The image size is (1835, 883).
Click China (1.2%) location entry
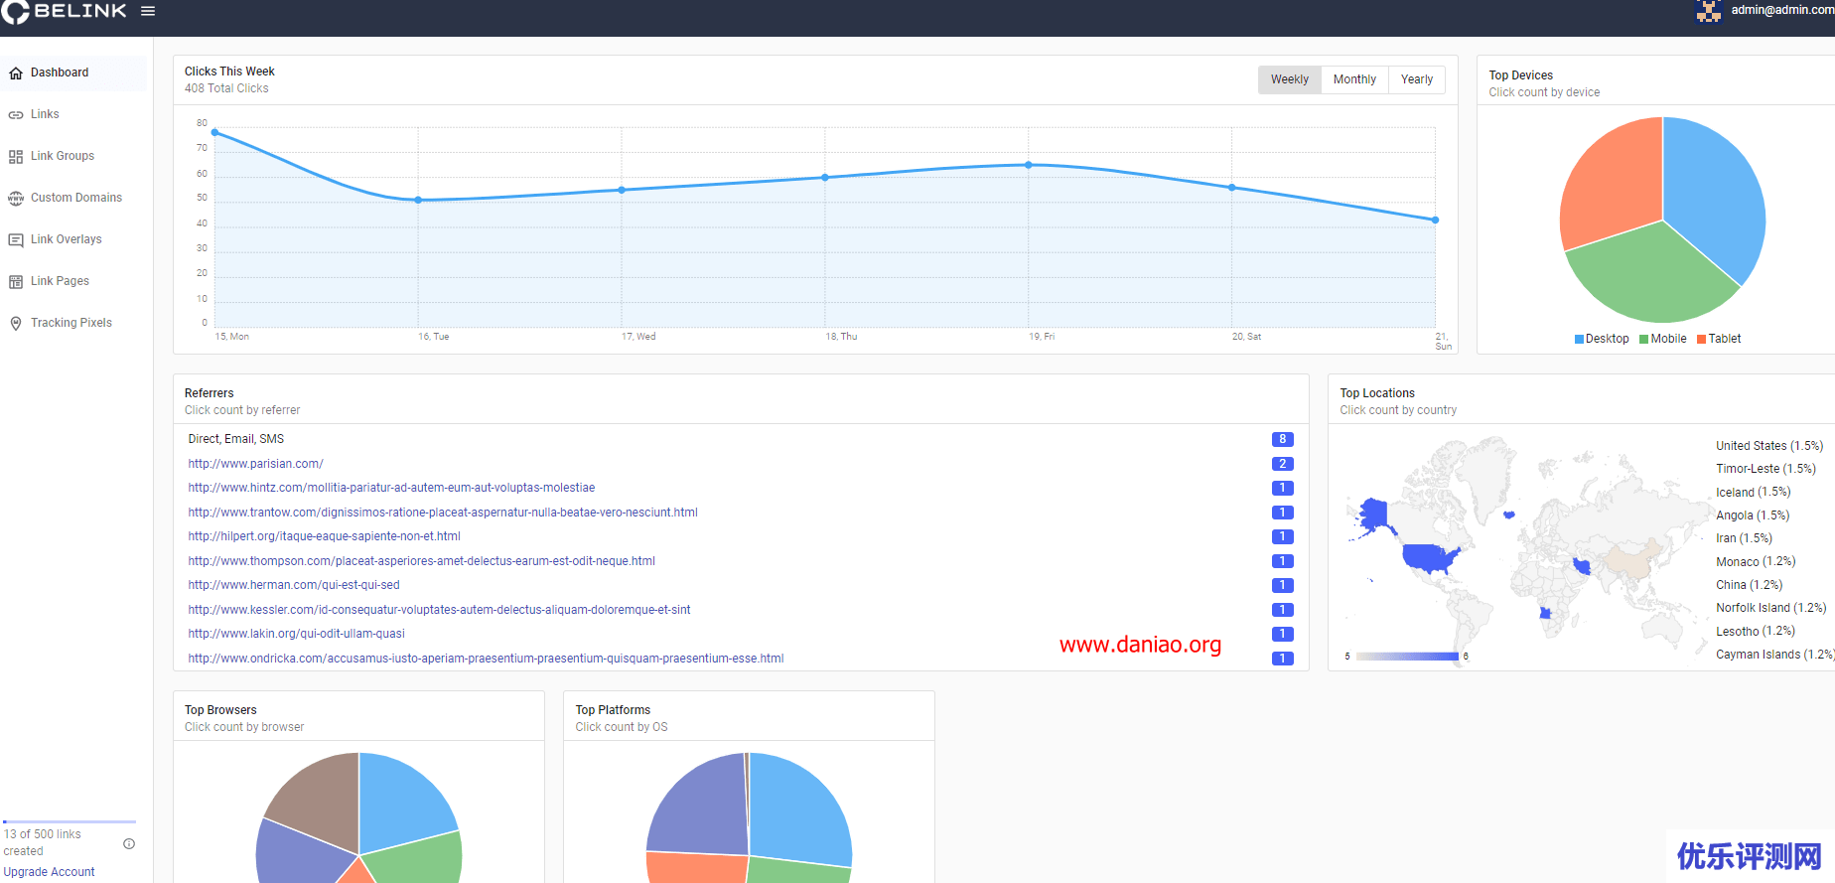(x=1750, y=585)
